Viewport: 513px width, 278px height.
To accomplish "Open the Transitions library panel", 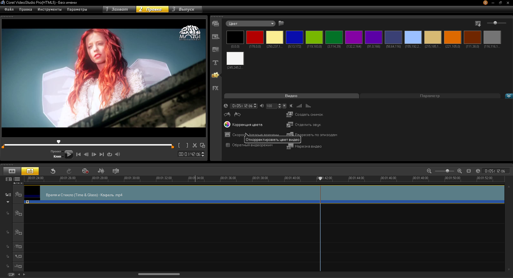I will [x=216, y=37].
